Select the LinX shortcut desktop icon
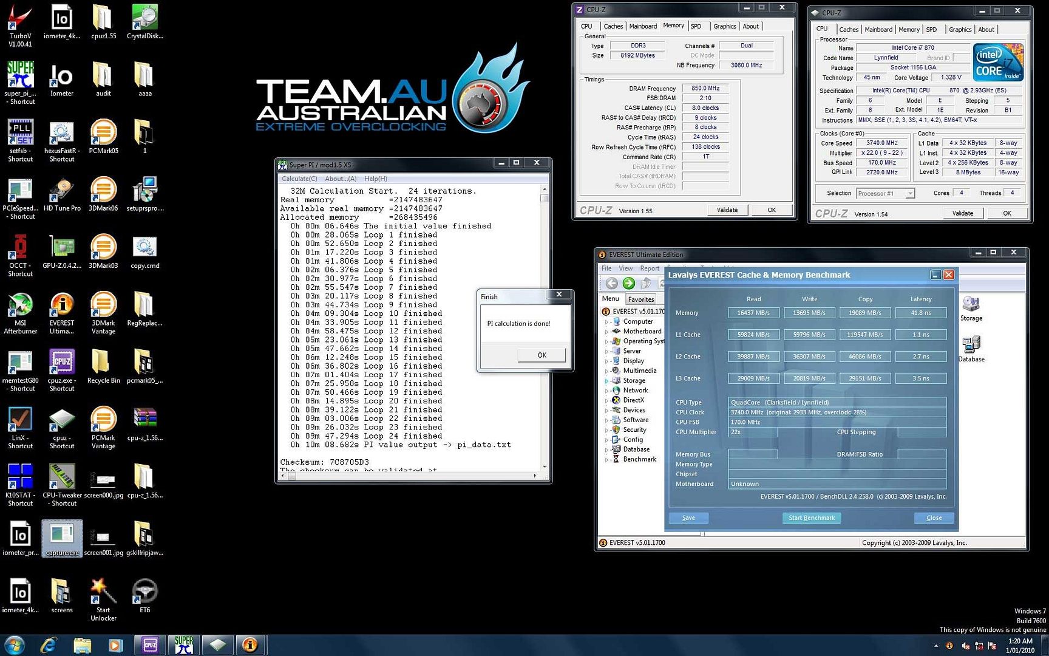The width and height of the screenshot is (1049, 656). click(20, 427)
